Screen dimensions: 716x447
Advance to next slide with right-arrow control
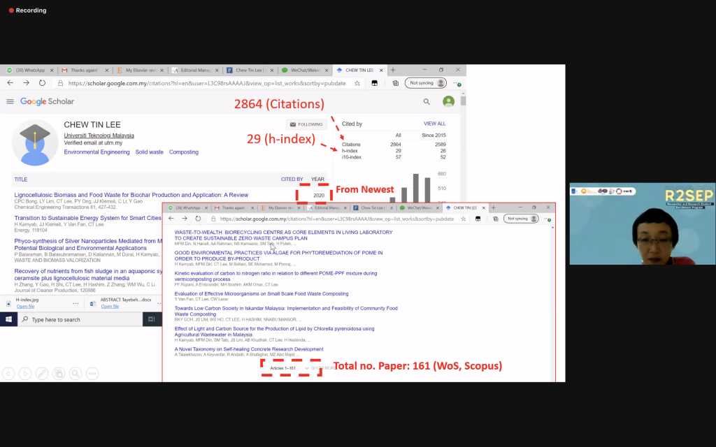point(25,373)
